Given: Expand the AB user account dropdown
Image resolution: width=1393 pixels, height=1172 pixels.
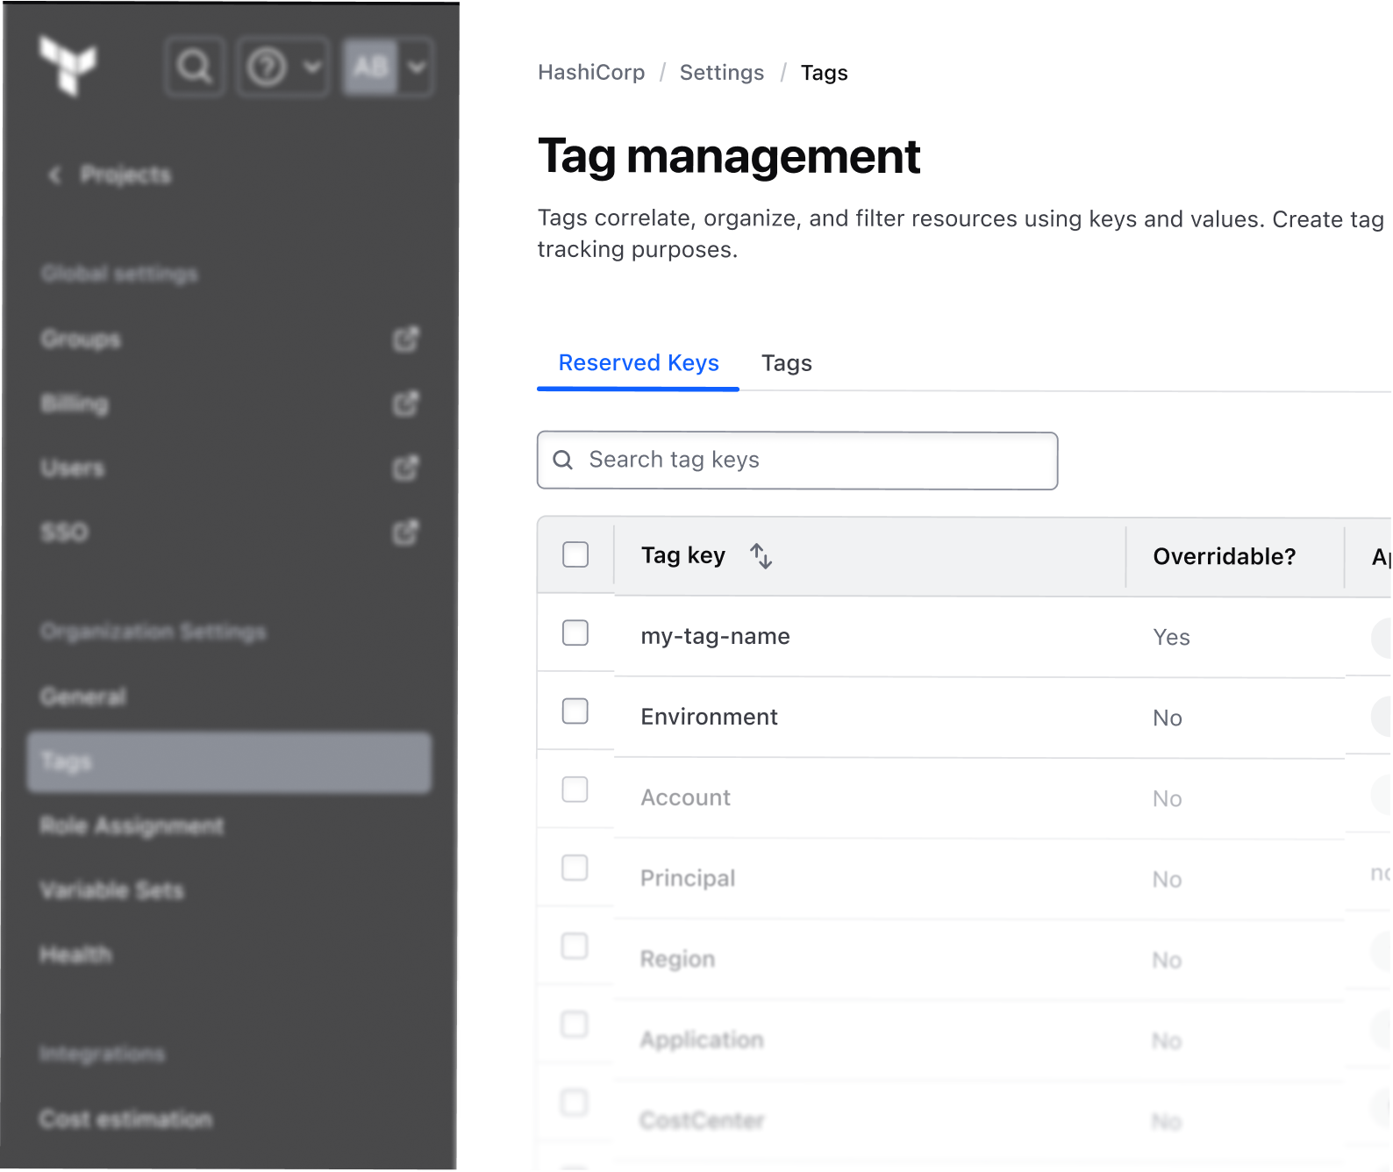Looking at the screenshot, I should click(x=388, y=67).
